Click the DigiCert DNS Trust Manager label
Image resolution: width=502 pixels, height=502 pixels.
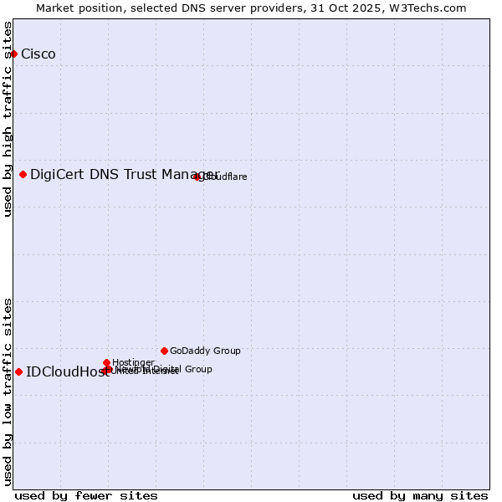click(x=124, y=174)
